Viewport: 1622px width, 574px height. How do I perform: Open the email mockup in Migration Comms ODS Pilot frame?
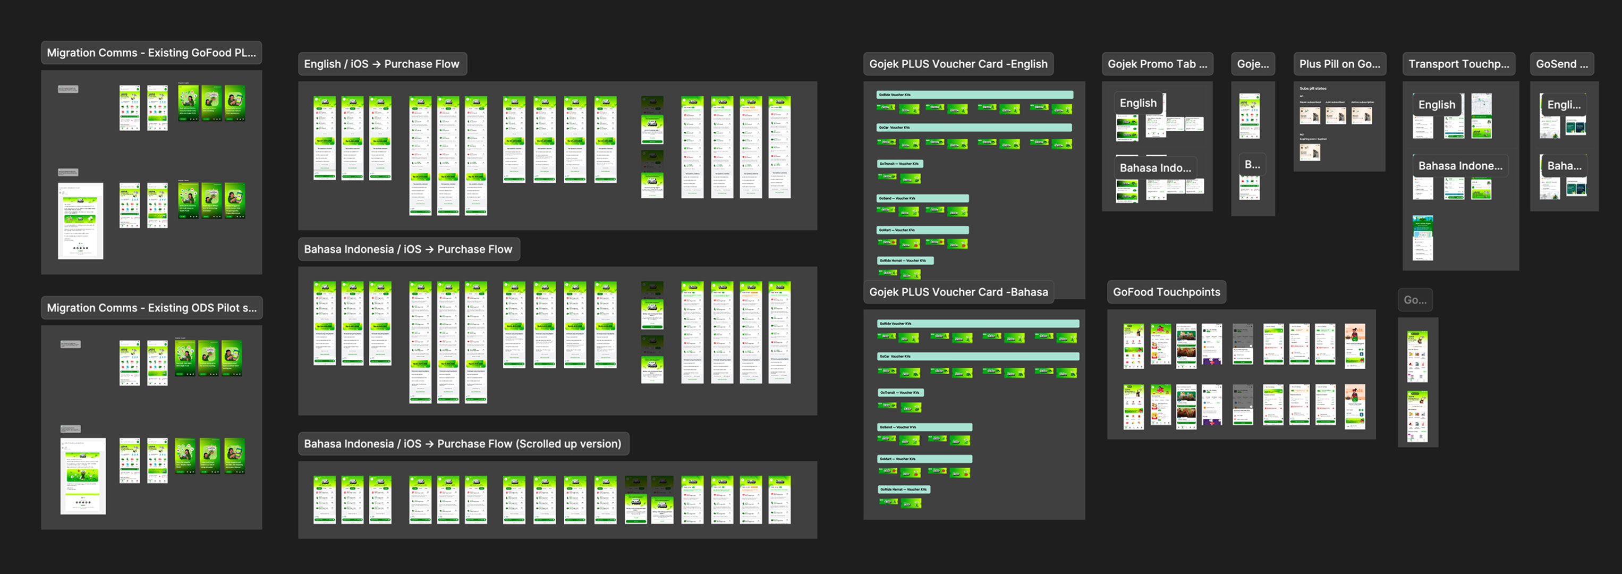(83, 476)
